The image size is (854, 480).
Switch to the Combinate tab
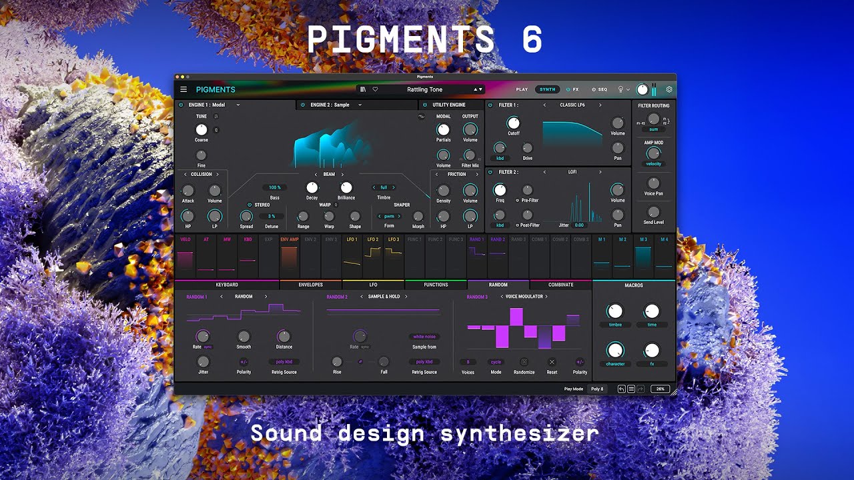(560, 285)
